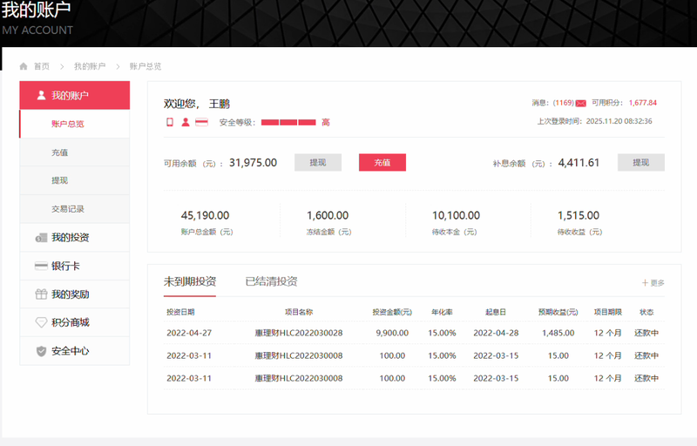The image size is (697, 446).
Task: Click account total 45,190.00
Action: click(x=205, y=215)
